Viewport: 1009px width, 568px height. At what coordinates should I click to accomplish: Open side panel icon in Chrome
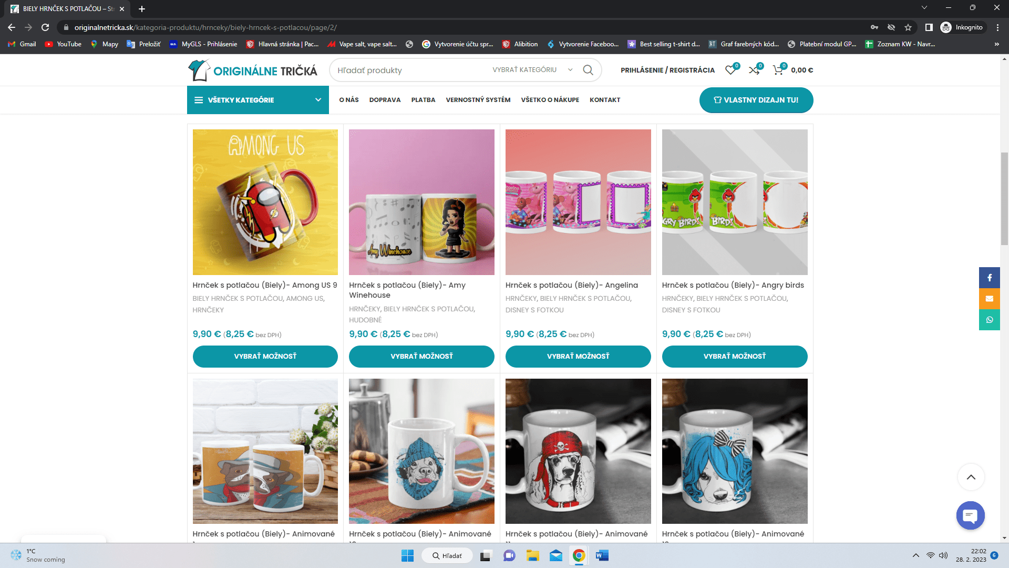[929, 27]
